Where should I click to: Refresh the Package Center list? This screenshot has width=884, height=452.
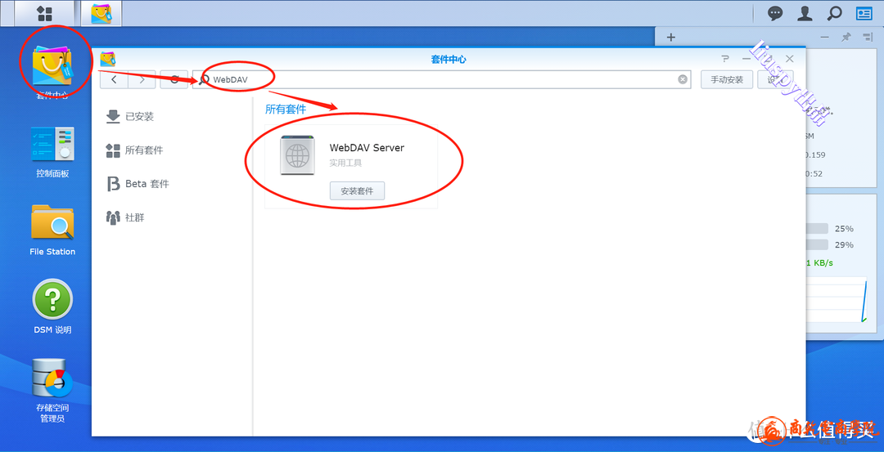(174, 79)
